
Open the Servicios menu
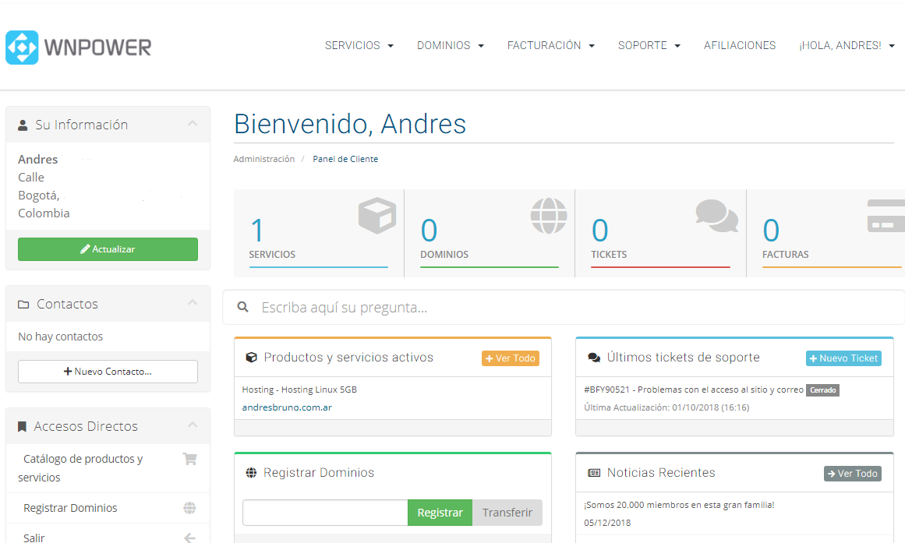click(359, 46)
